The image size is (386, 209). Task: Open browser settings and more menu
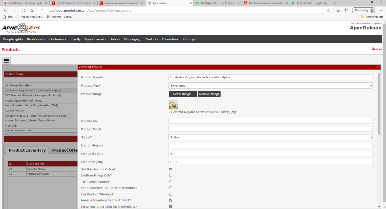click(x=379, y=10)
